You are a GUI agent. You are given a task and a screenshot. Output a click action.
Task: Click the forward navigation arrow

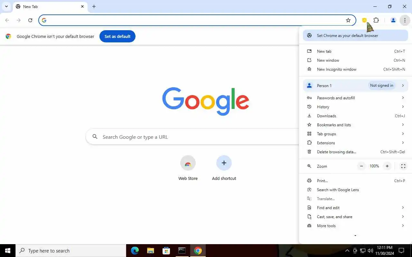pyautogui.click(x=19, y=20)
